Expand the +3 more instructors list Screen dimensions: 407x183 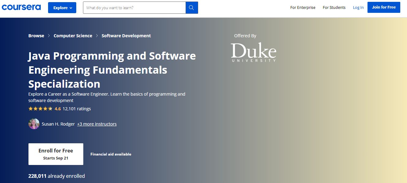(x=97, y=124)
